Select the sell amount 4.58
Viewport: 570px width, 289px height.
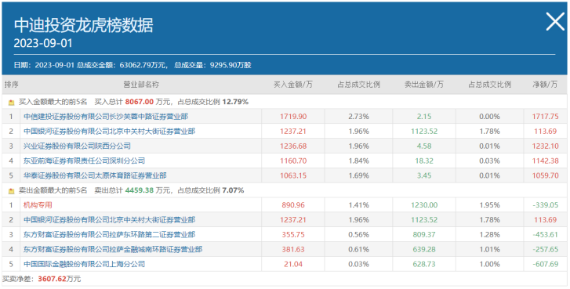point(424,146)
